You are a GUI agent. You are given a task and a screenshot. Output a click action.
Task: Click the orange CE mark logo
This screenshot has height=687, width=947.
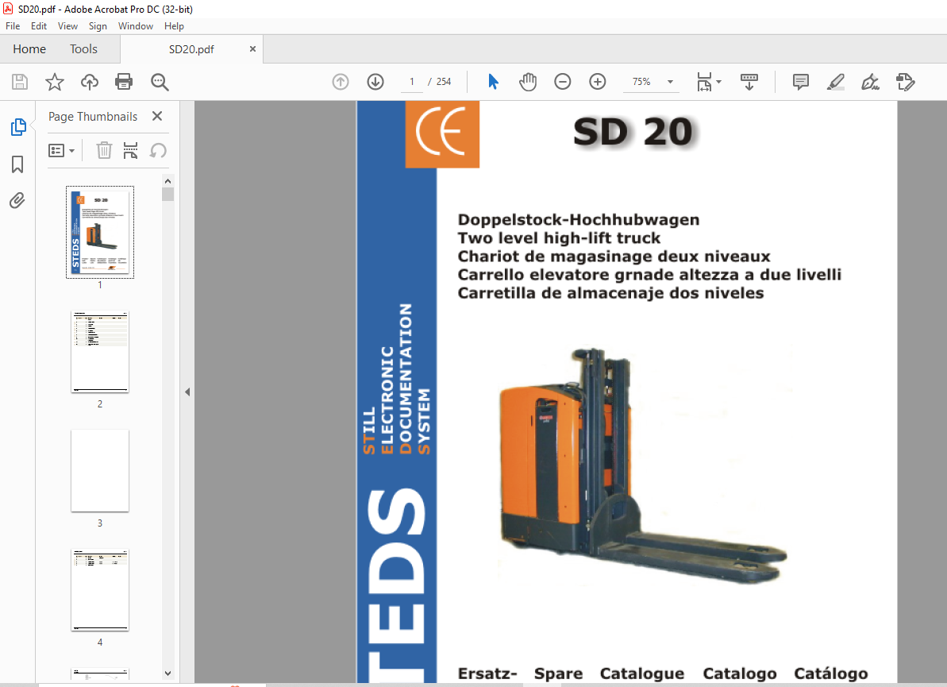coord(442,134)
